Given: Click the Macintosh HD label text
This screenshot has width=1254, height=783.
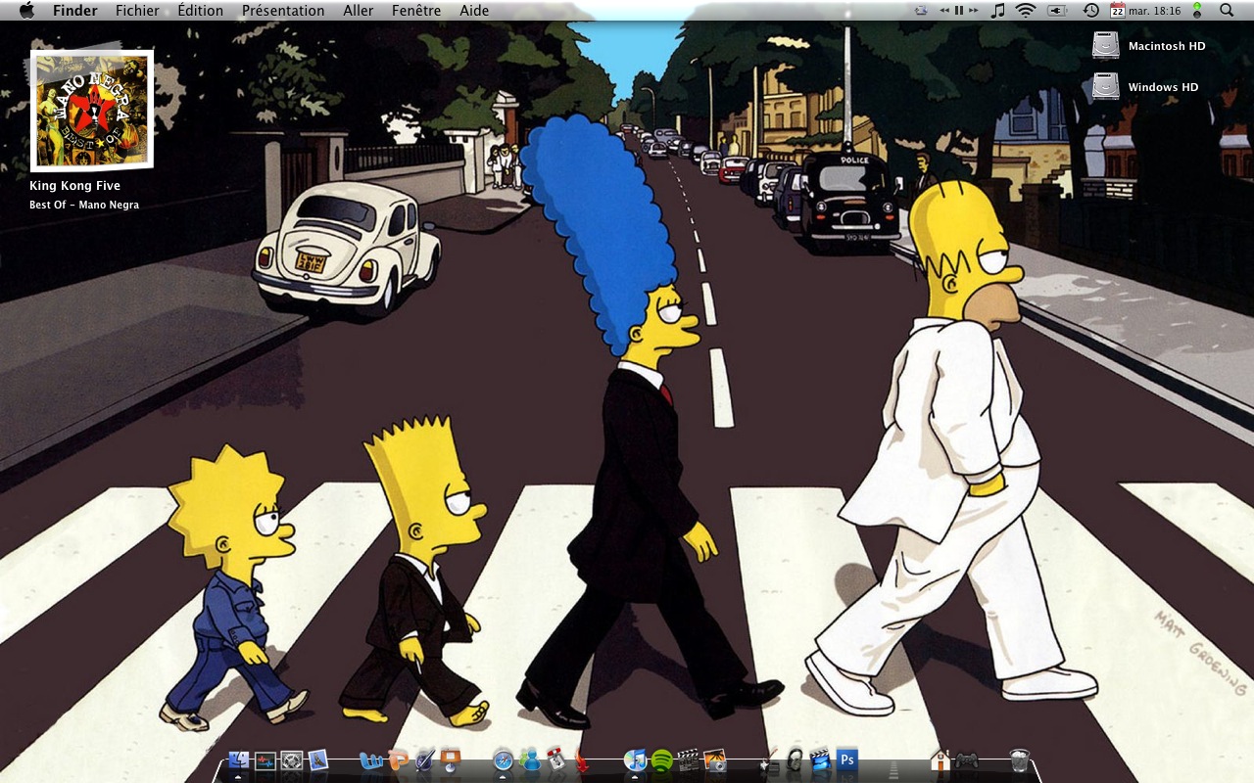Looking at the screenshot, I should click(x=1167, y=46).
